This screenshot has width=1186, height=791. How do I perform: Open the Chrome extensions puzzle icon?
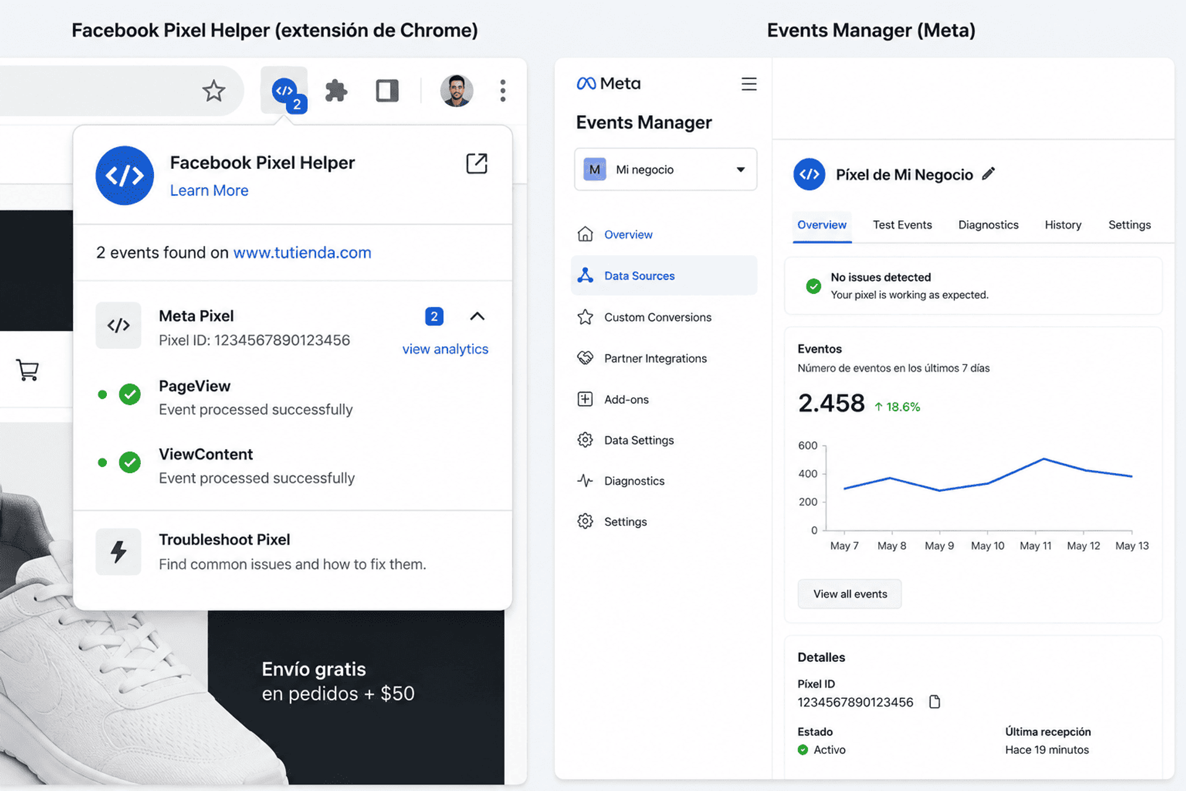(x=336, y=91)
